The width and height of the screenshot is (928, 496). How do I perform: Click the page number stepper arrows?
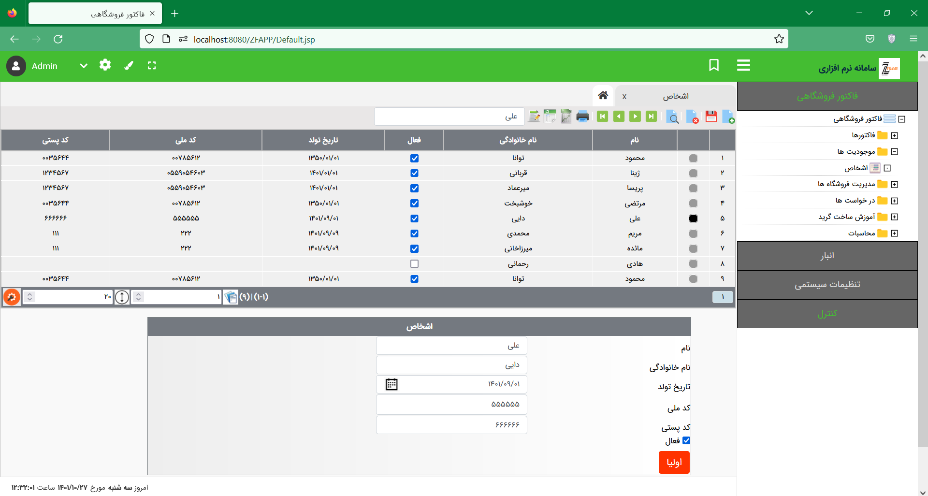[138, 297]
